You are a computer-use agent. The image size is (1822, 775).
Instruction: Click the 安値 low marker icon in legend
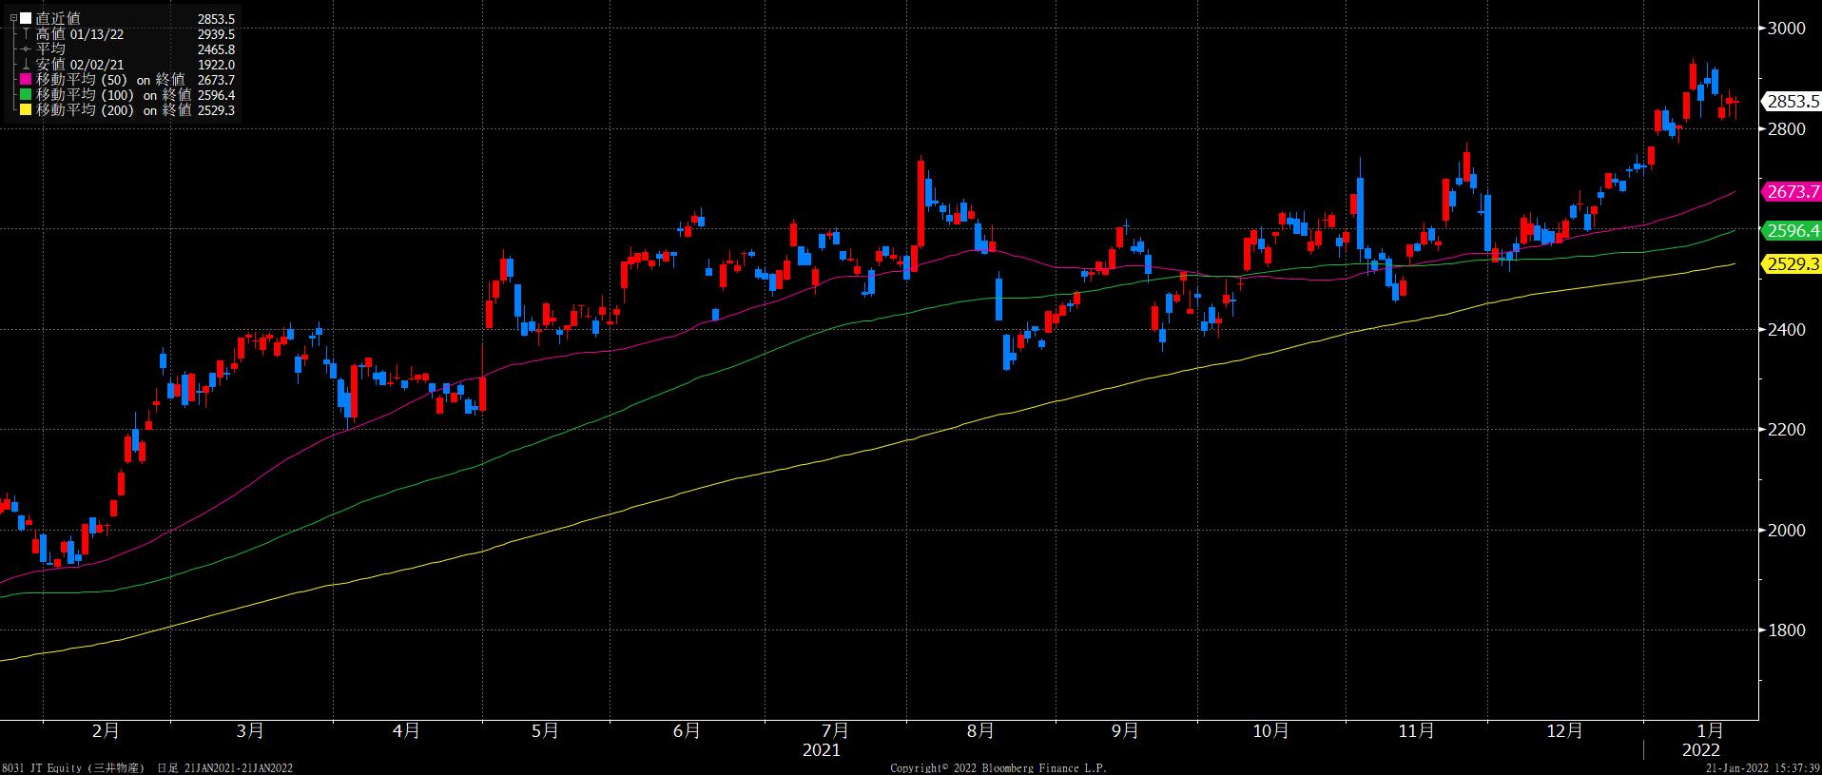pos(26,65)
